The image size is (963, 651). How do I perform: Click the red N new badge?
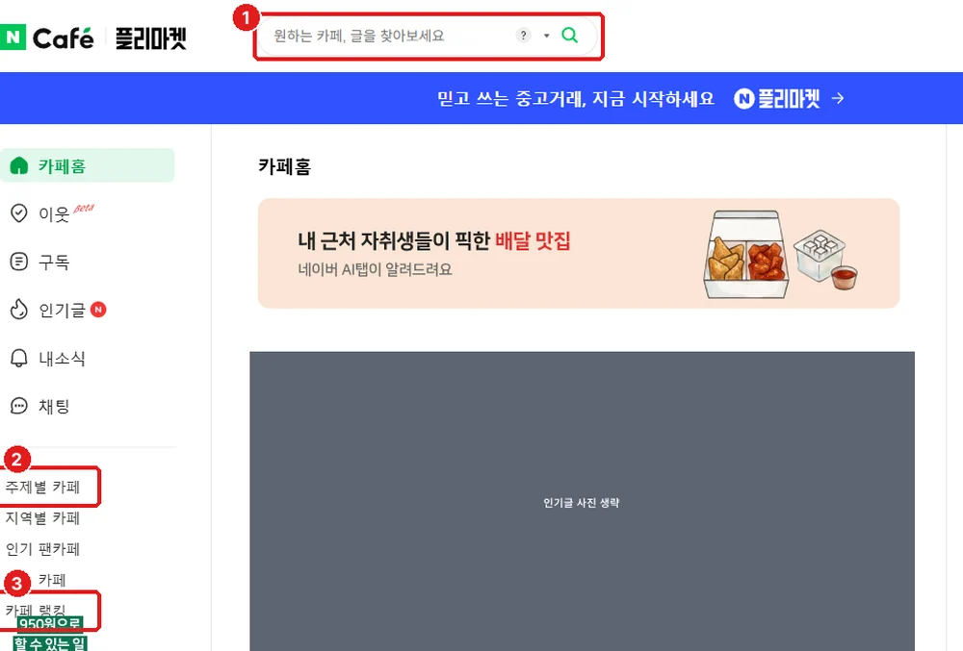[x=98, y=310]
